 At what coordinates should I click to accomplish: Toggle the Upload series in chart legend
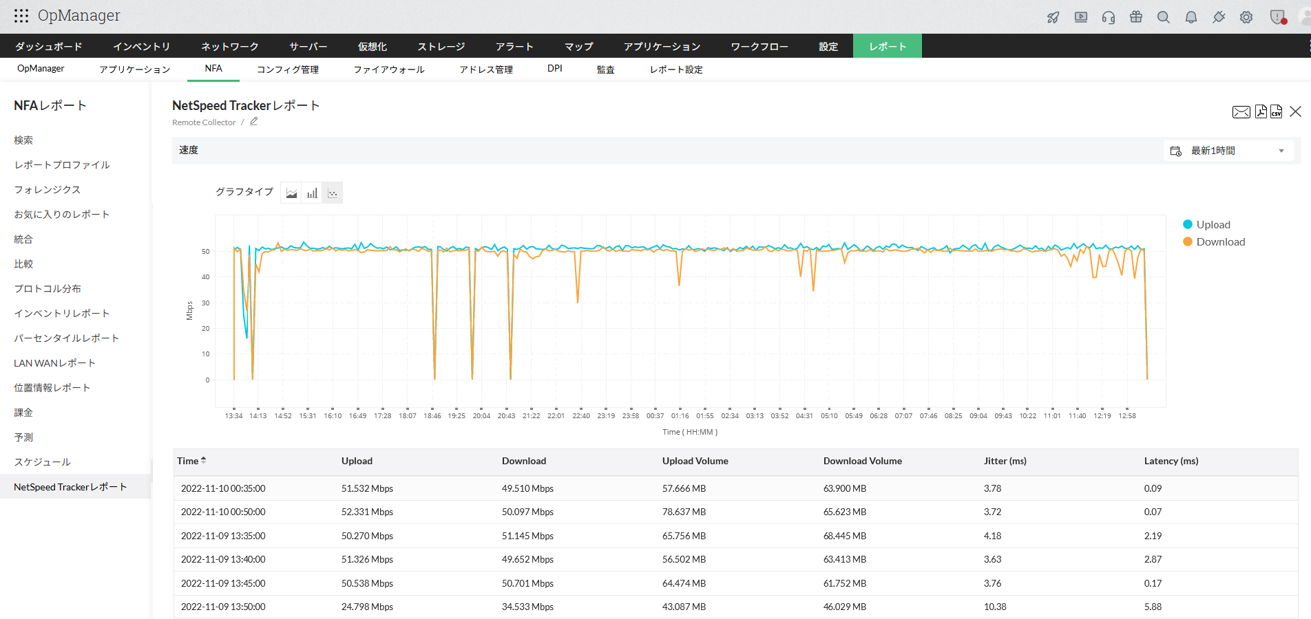point(1206,225)
